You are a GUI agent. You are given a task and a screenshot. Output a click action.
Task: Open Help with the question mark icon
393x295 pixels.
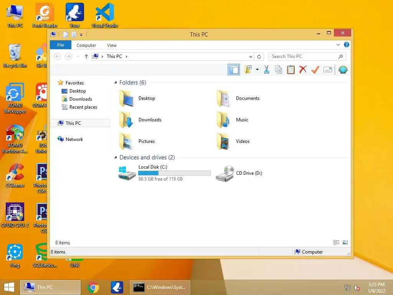click(x=347, y=45)
